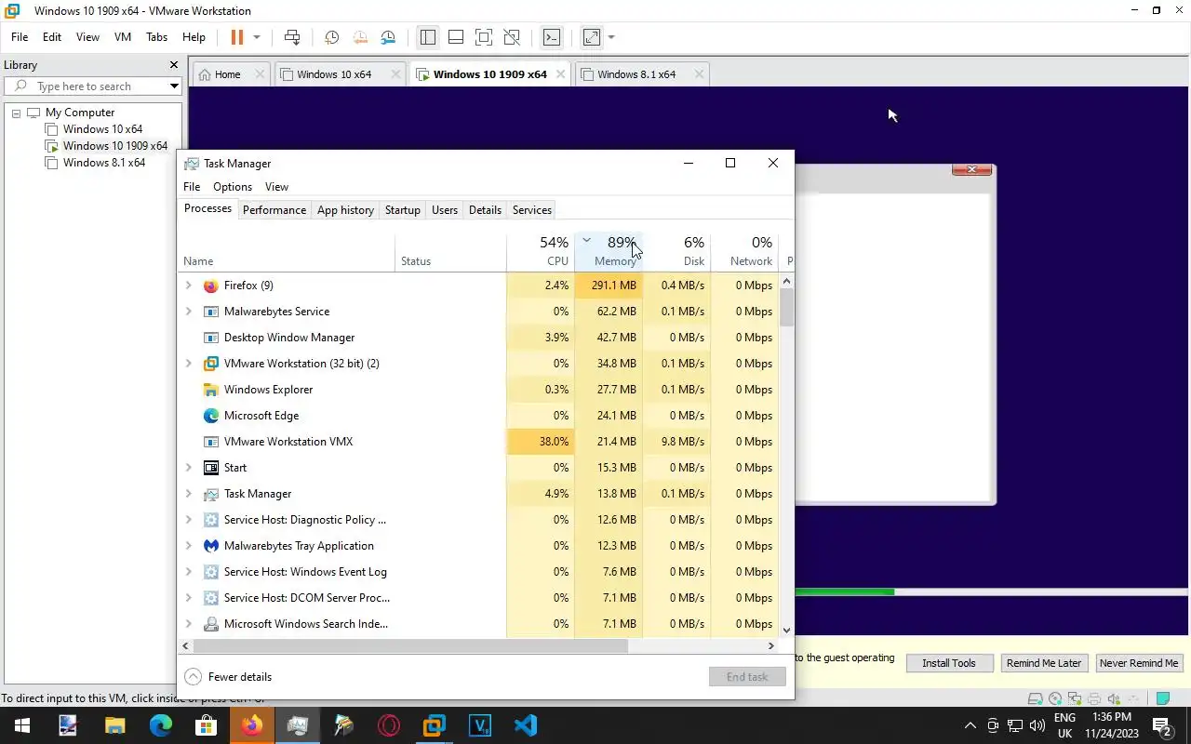Switch to the Home tab
Viewport: 1191px width, 744px height.
231,74
